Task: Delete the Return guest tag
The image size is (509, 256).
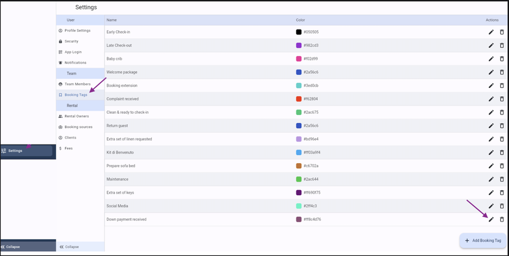Action: (502, 126)
